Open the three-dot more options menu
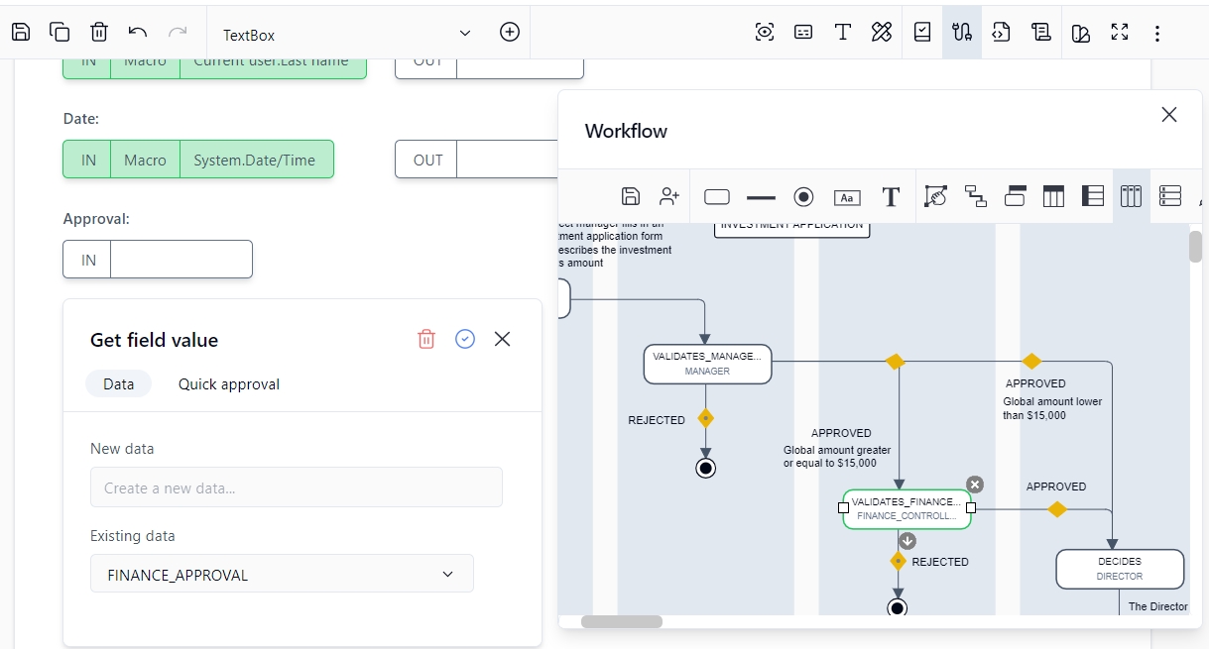 [1157, 34]
